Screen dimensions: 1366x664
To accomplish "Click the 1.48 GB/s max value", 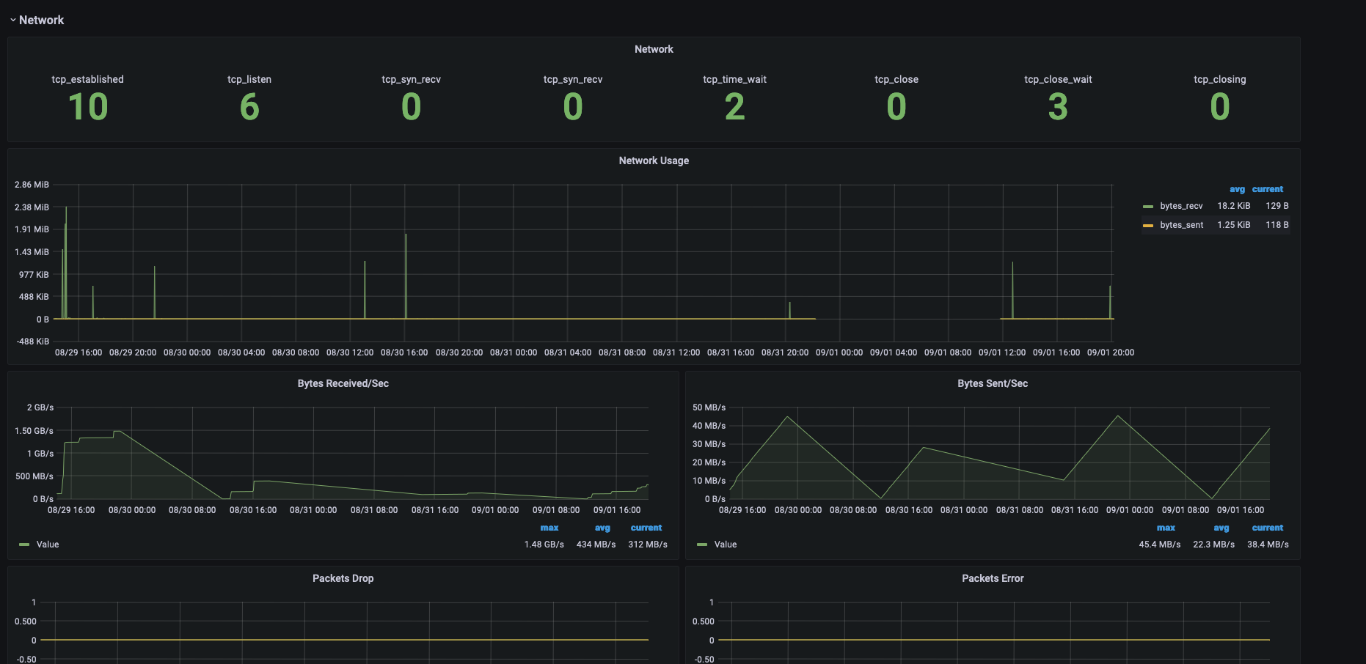I will tap(544, 545).
